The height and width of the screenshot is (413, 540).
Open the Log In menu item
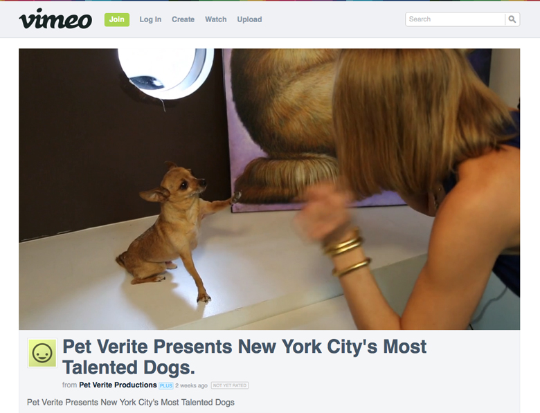tap(150, 19)
